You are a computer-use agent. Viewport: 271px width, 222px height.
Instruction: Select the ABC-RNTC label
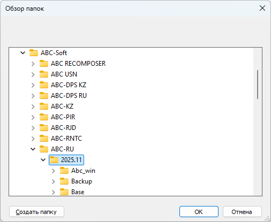66,139
